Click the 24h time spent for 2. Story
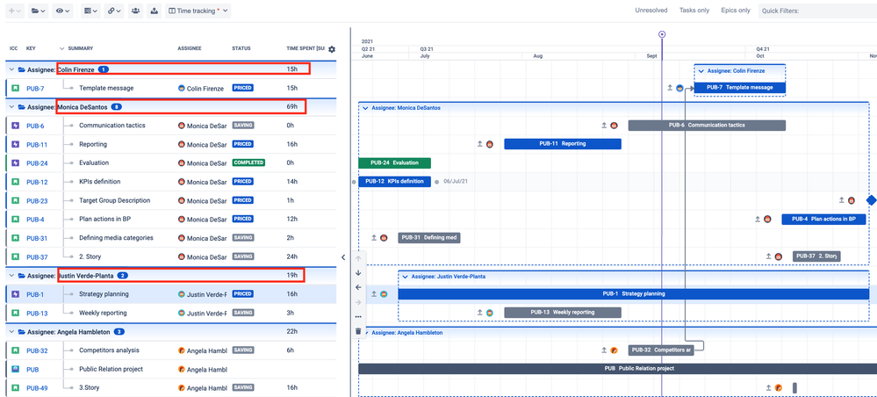877x397 pixels. (291, 256)
